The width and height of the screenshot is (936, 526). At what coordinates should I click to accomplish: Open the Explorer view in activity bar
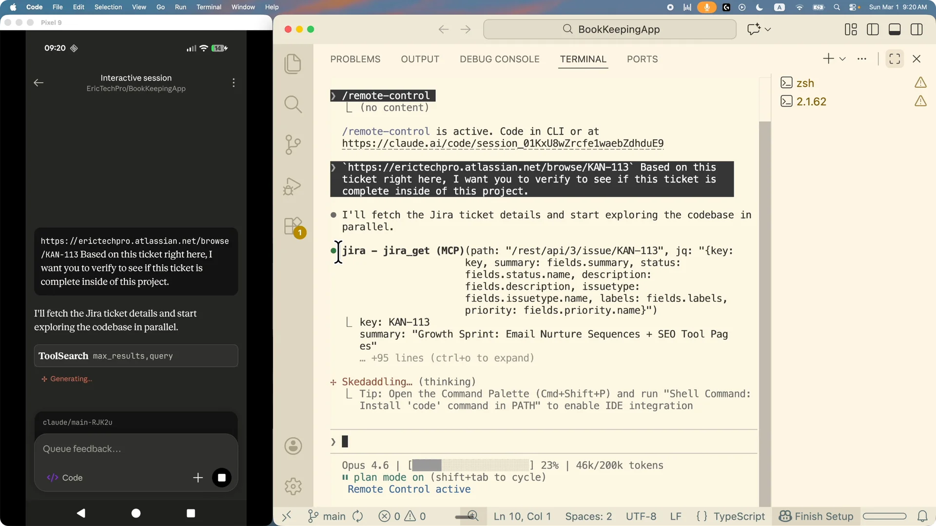(292, 64)
